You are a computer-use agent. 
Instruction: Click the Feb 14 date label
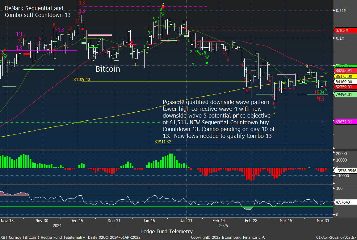tap(219, 221)
